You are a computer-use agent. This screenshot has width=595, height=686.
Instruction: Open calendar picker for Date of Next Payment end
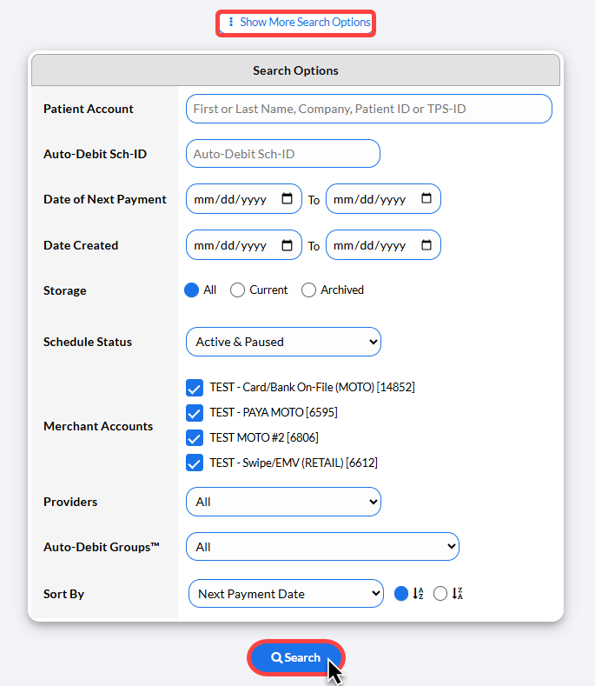tap(426, 198)
